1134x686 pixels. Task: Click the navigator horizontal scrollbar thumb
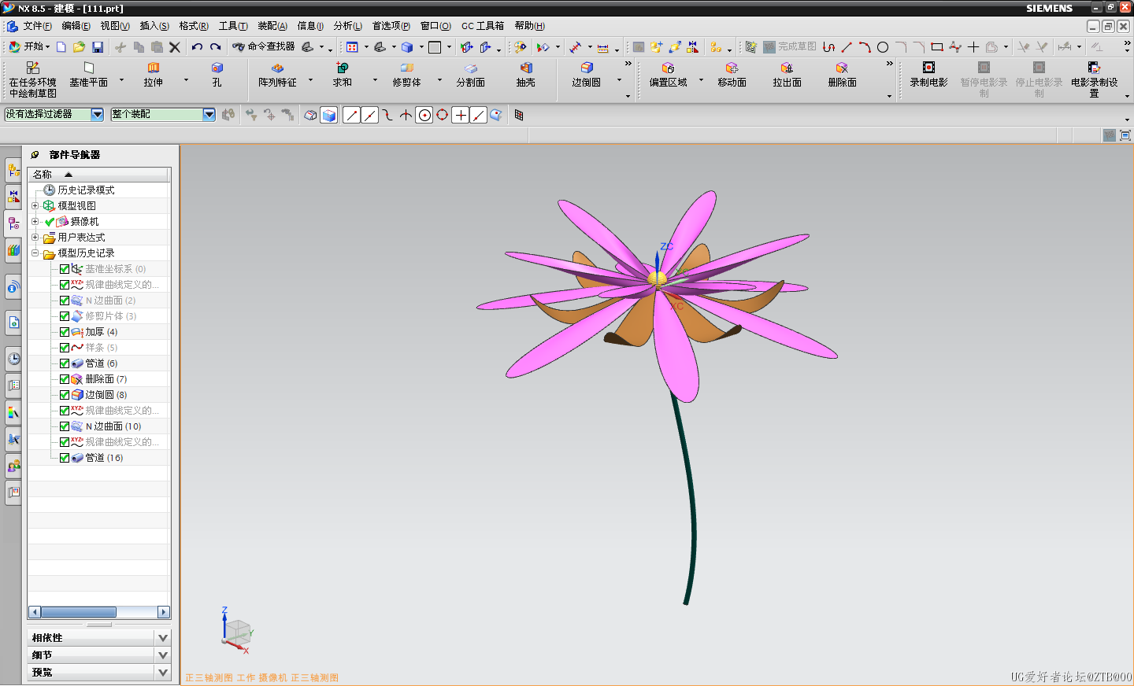(x=79, y=612)
